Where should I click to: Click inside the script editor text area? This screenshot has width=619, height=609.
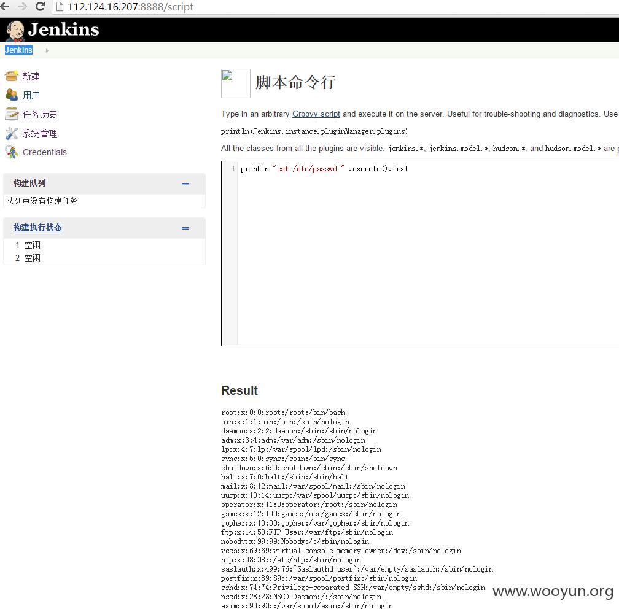[429, 254]
